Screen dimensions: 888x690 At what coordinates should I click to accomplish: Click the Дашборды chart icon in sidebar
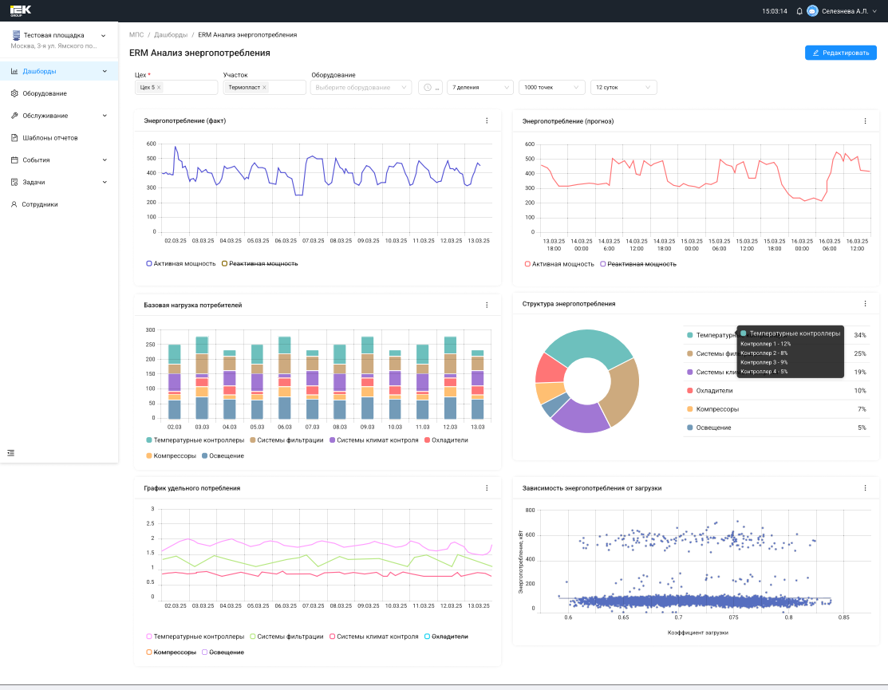14,71
